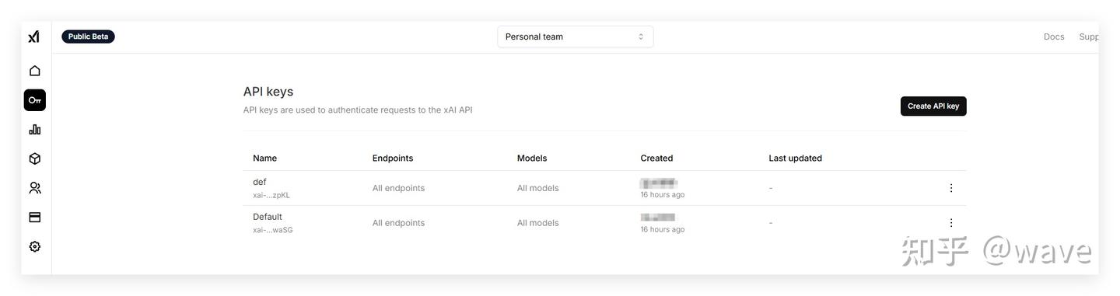Click All models in Default row

[x=538, y=223]
